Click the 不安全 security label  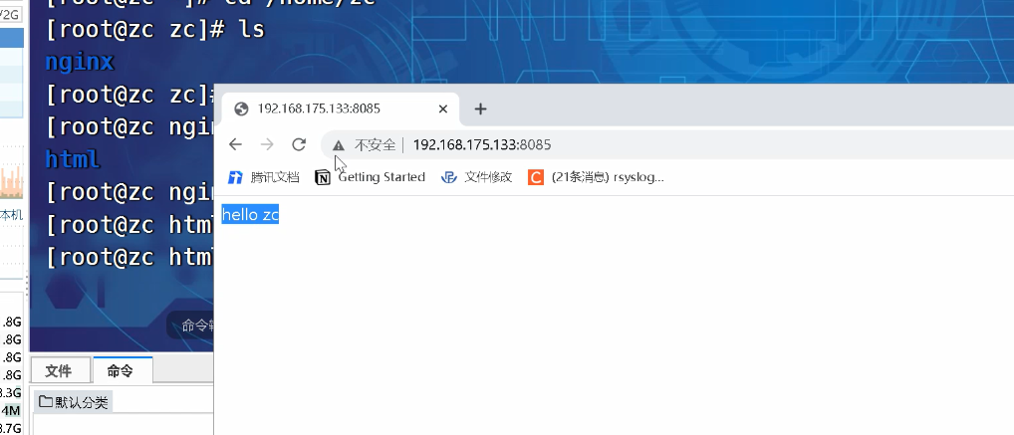click(x=376, y=144)
